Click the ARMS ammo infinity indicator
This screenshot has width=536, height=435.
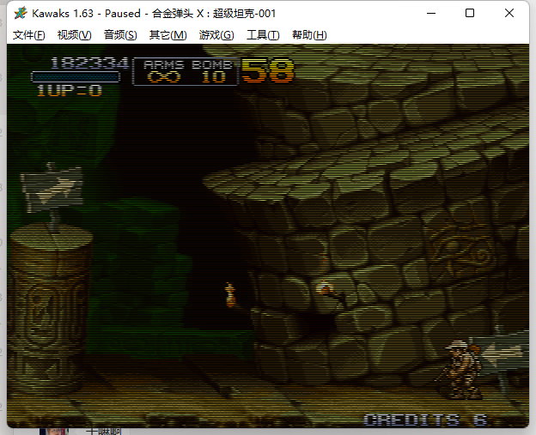pos(164,77)
